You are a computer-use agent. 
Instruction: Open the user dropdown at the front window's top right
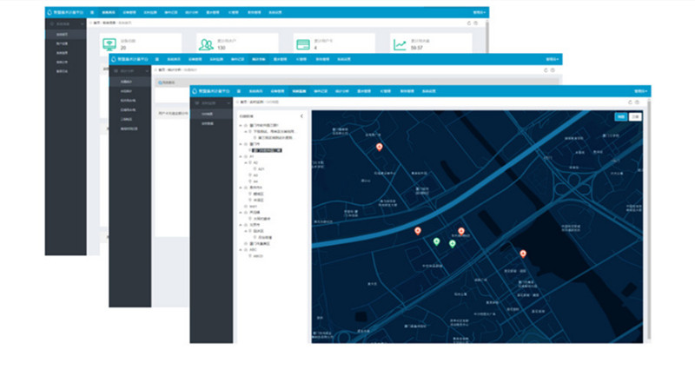pos(640,90)
